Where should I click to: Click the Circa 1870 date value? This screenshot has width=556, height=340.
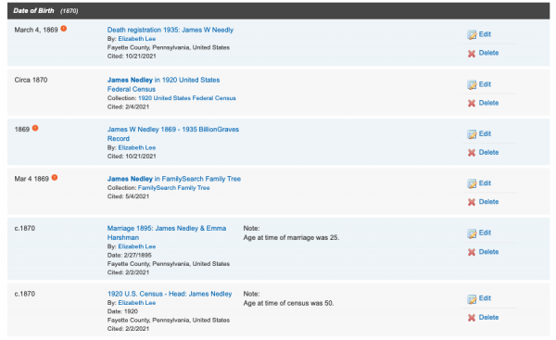click(x=31, y=80)
